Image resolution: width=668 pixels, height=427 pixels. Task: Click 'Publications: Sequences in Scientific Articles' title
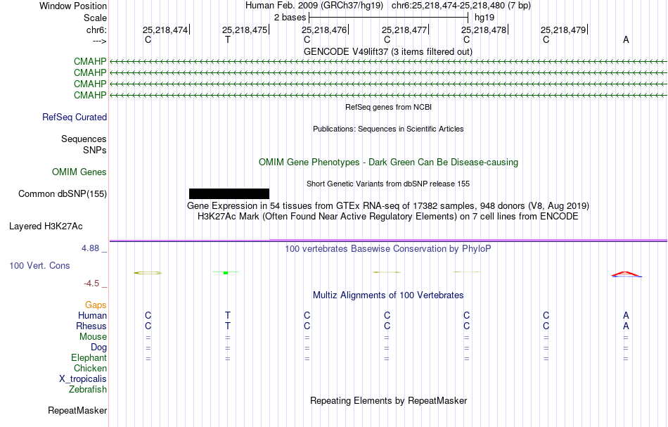coord(388,129)
